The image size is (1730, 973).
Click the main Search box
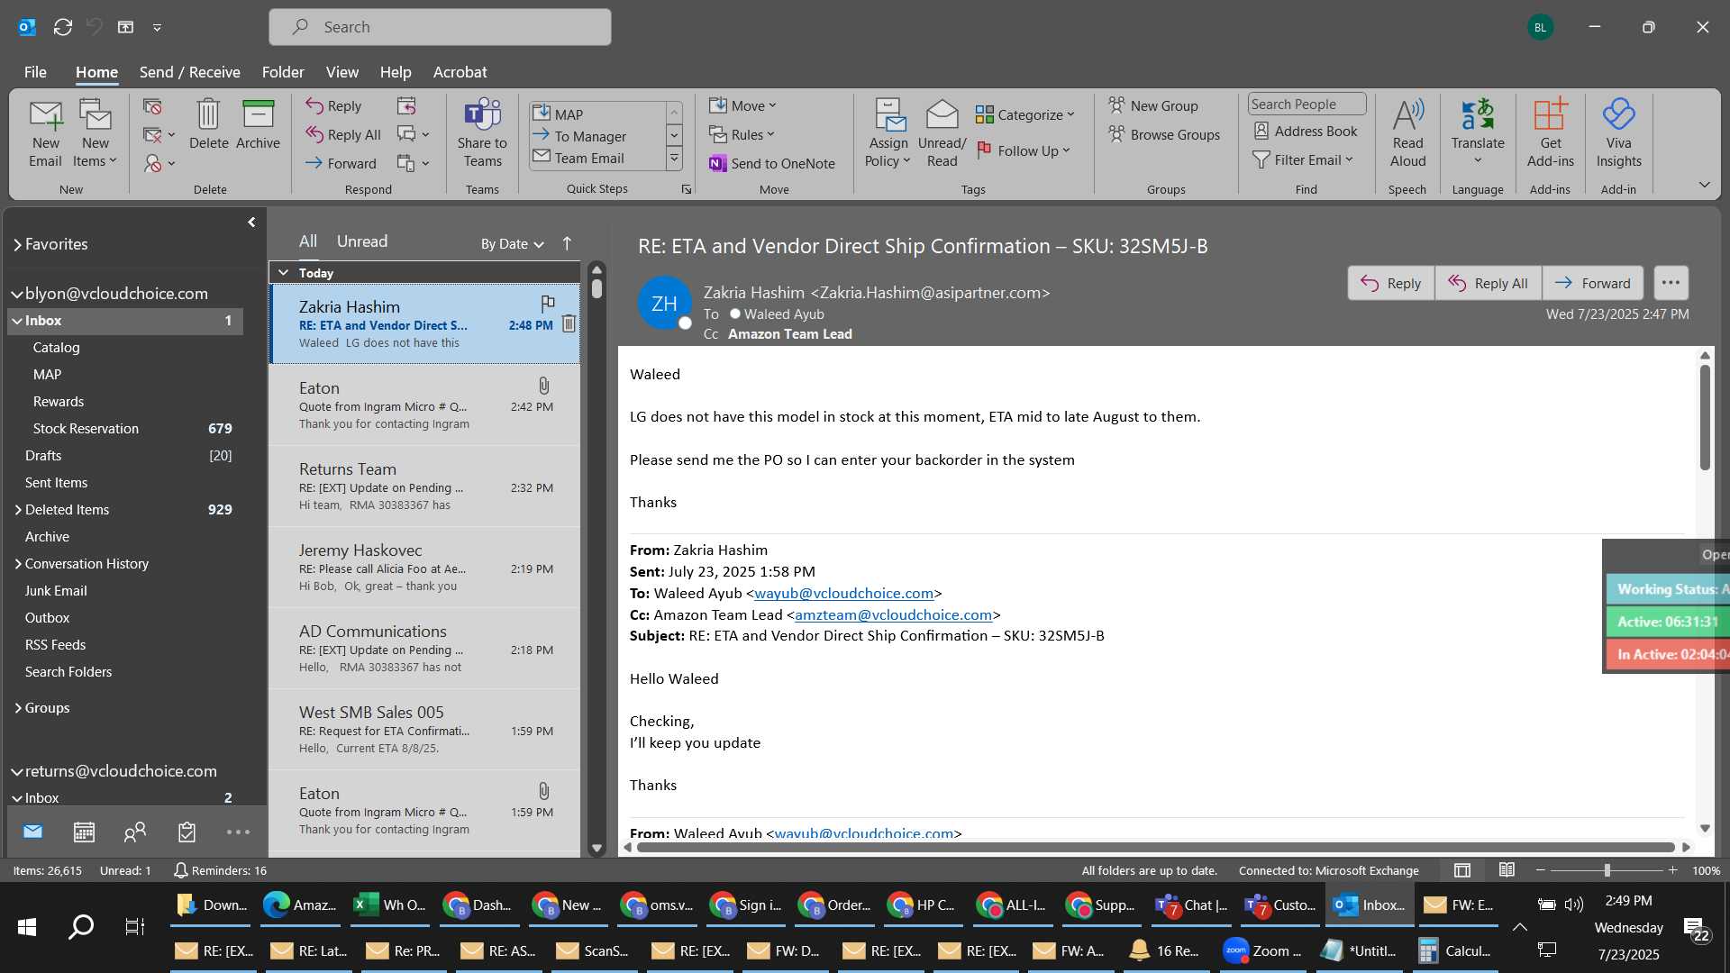point(440,27)
